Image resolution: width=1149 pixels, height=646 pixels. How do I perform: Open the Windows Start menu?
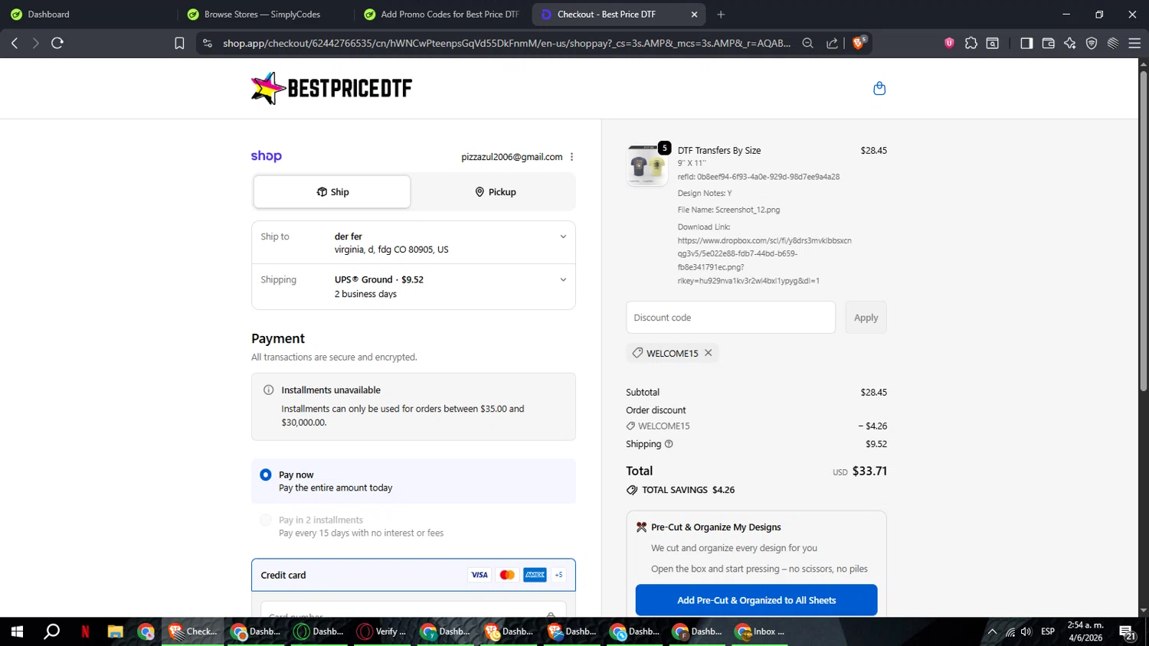[x=17, y=631]
